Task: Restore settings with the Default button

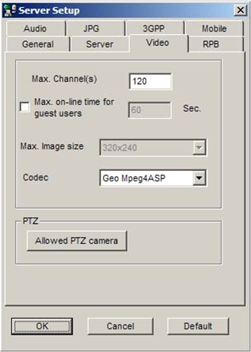Action: [x=198, y=326]
